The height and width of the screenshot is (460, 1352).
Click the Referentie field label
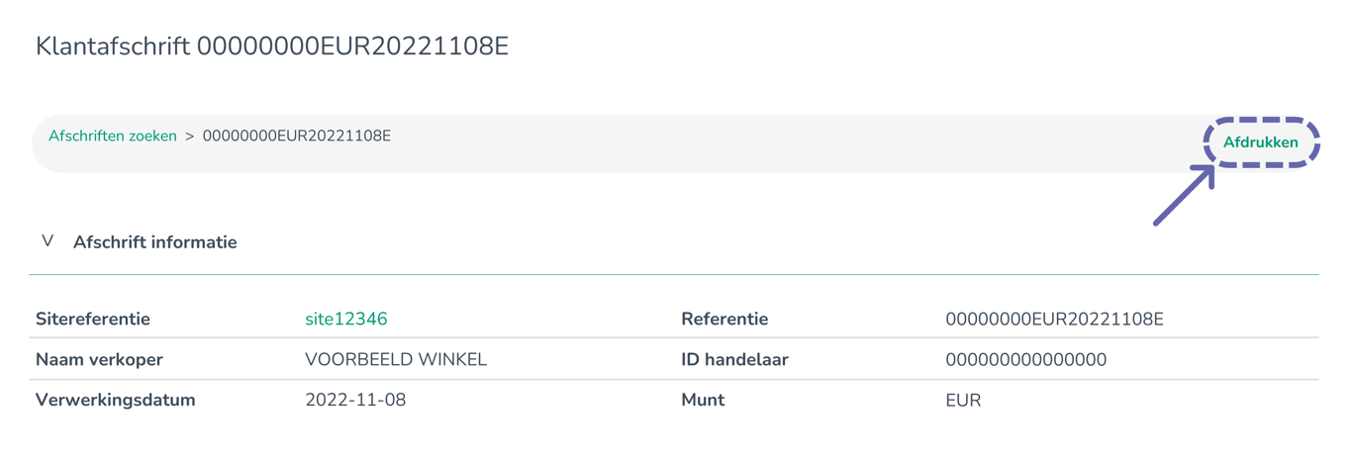724,320
